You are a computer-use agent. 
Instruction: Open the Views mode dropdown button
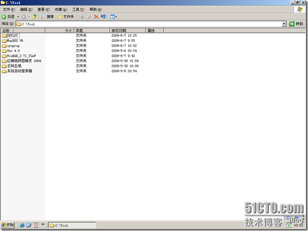click(113, 17)
